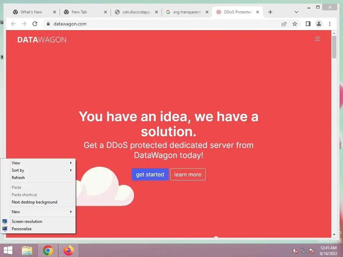
Task: Choose Refresh in the context menu
Action: click(x=42, y=178)
